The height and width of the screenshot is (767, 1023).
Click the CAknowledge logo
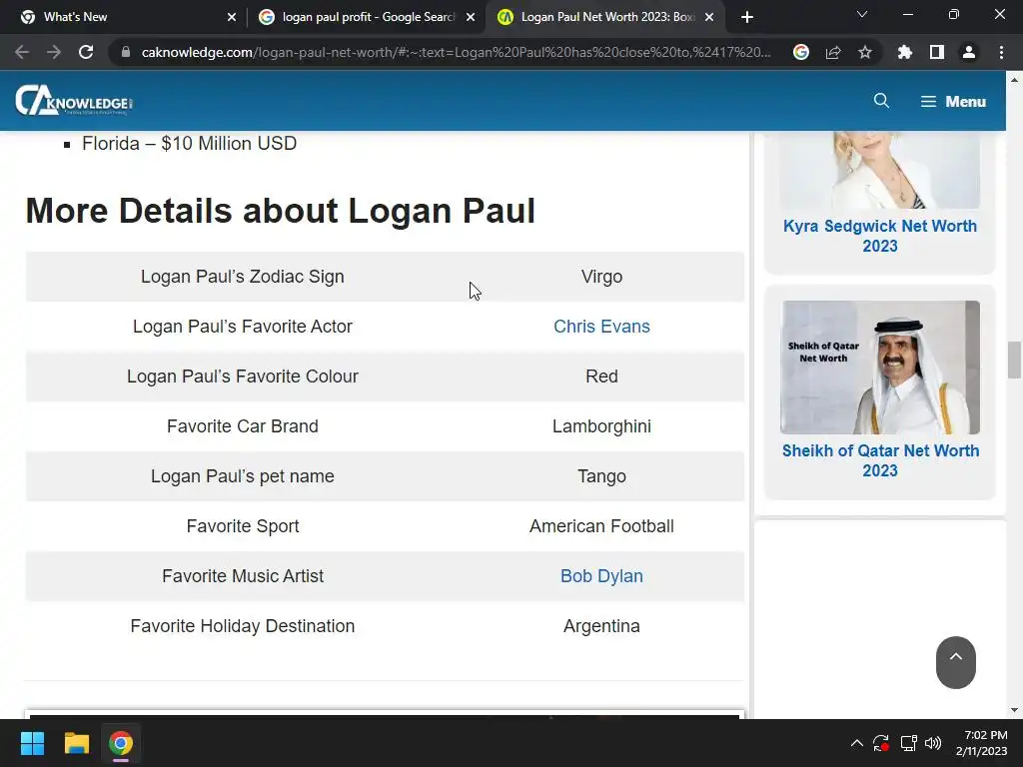(74, 101)
